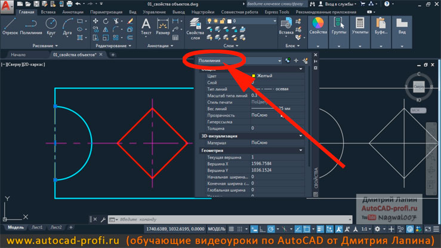
Task: Click the Select Objects crosshair icon in palette
Action: pyautogui.click(x=296, y=60)
